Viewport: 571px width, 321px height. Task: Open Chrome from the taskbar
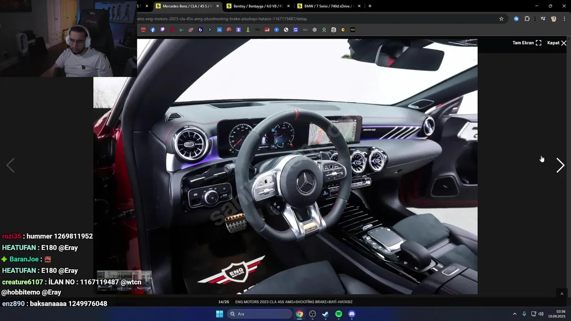[x=299, y=314]
